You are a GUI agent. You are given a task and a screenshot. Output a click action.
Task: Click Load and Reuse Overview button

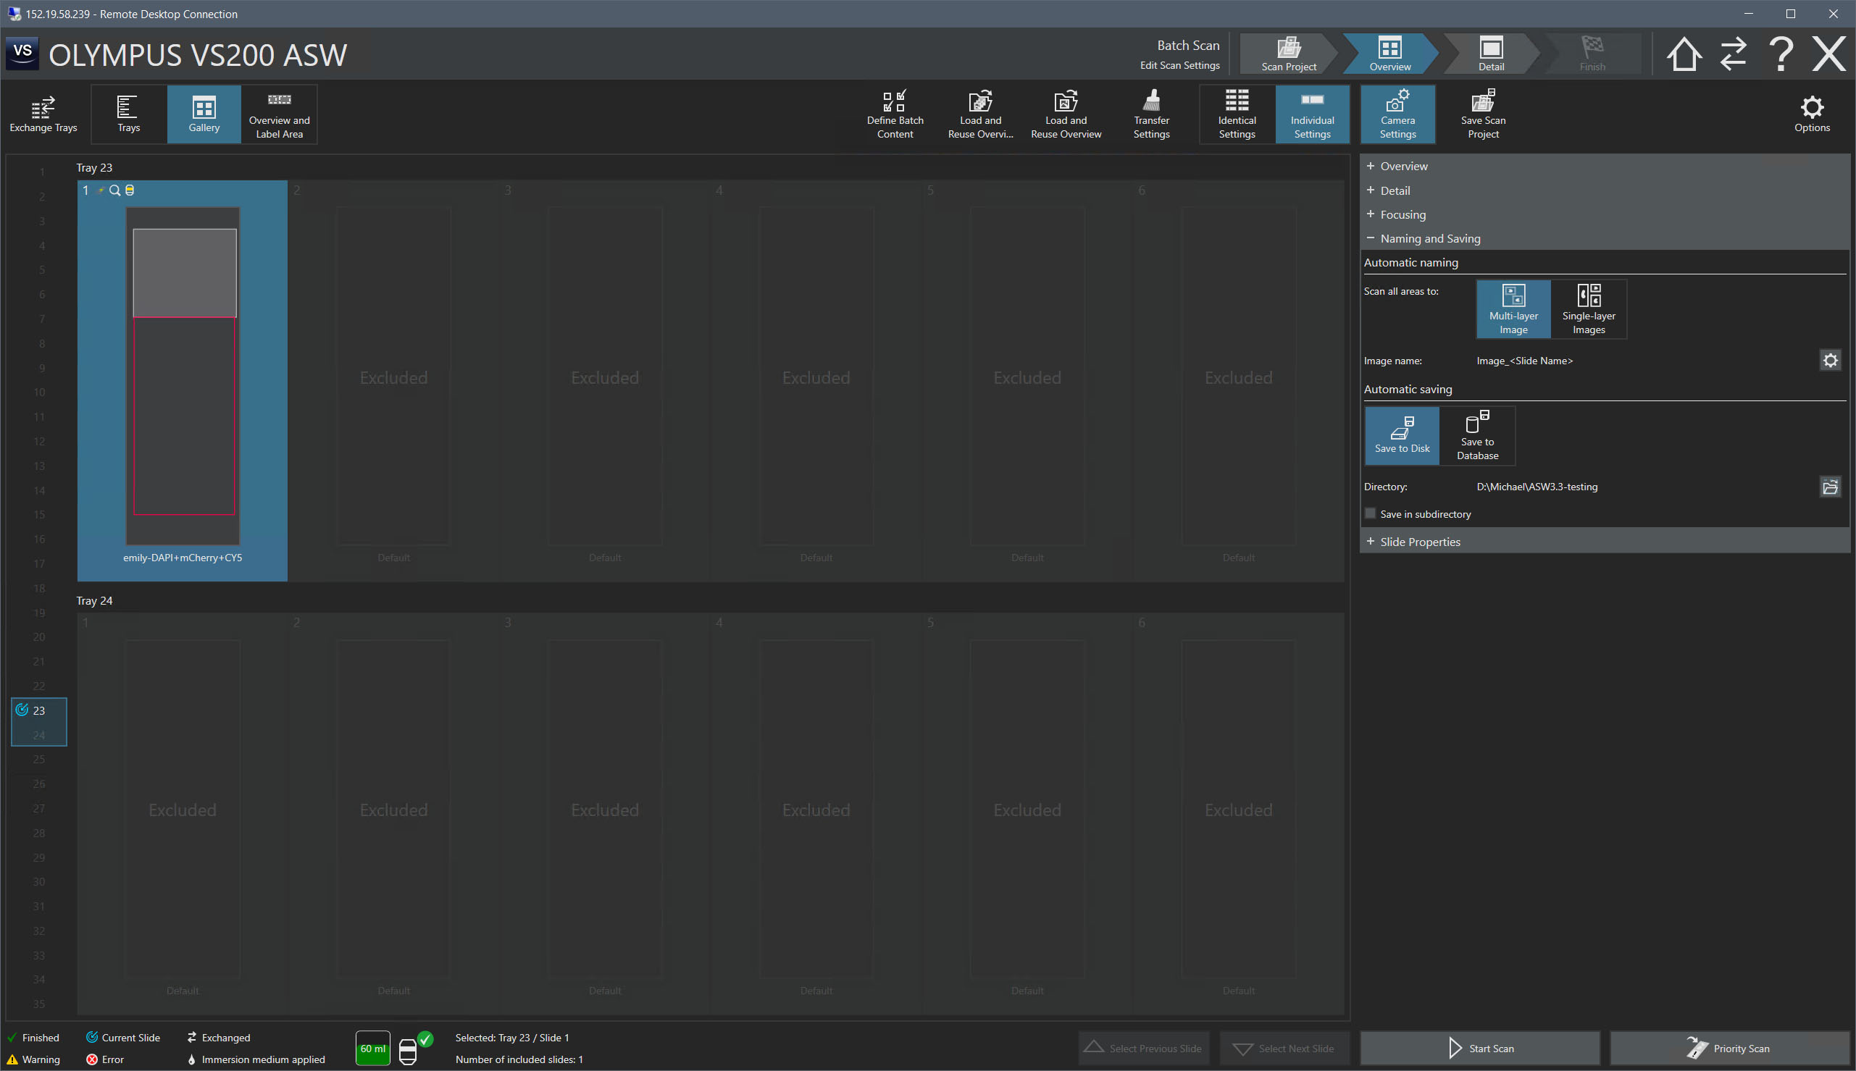(1065, 114)
